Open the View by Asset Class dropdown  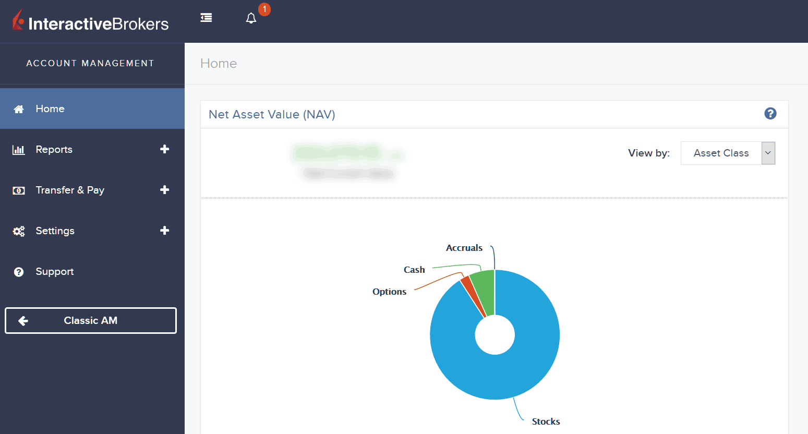tap(728, 153)
